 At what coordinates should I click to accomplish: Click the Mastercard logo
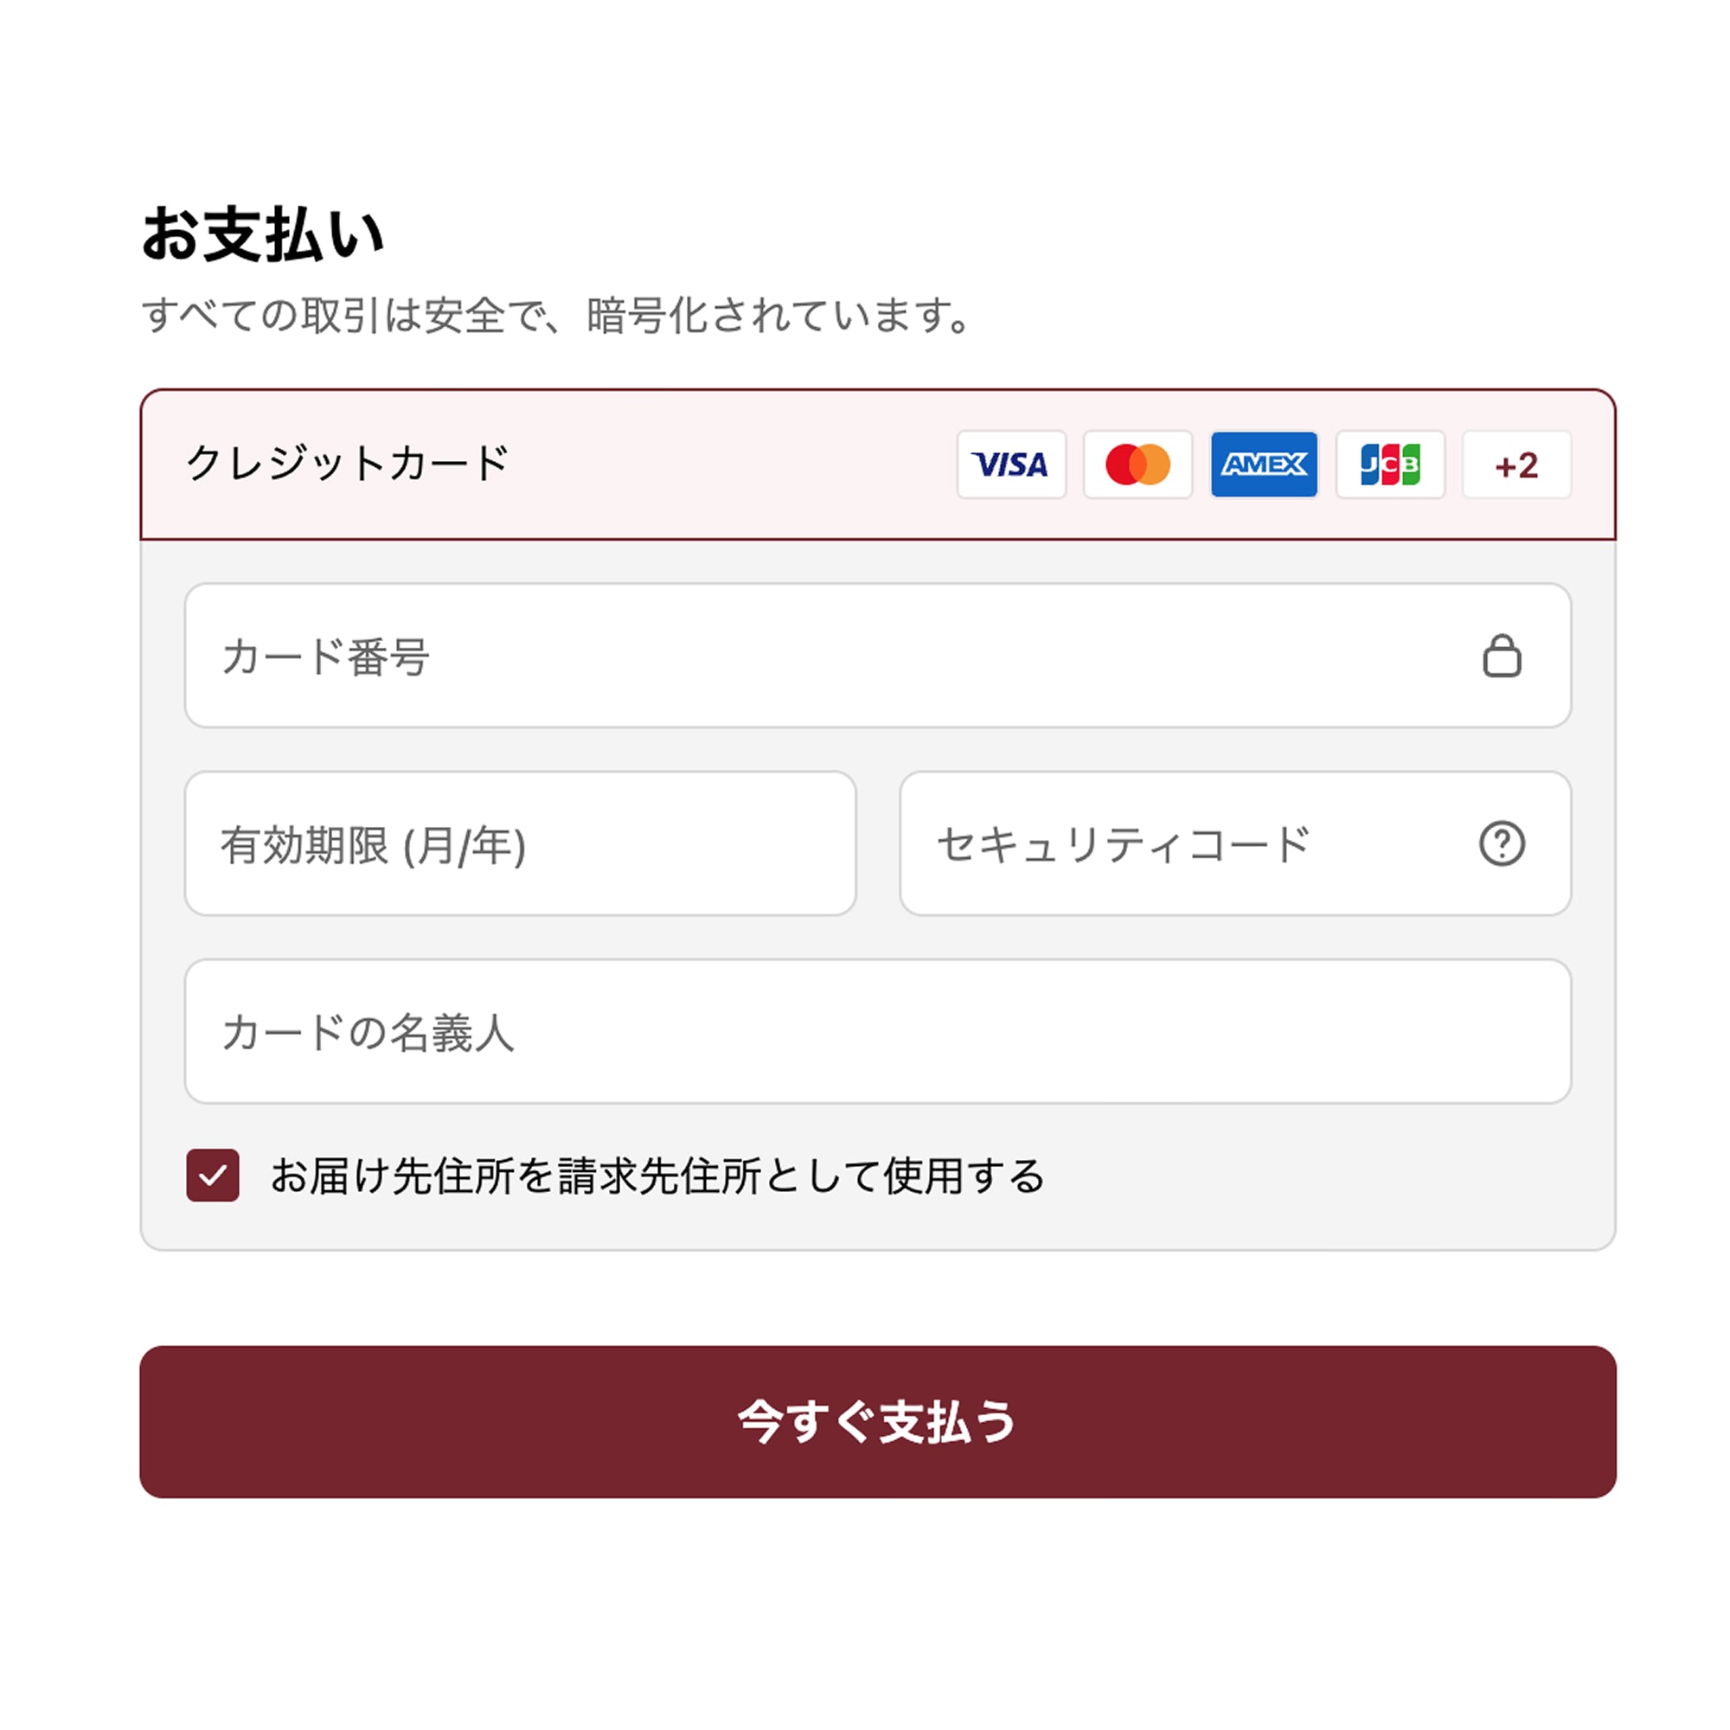point(1137,464)
